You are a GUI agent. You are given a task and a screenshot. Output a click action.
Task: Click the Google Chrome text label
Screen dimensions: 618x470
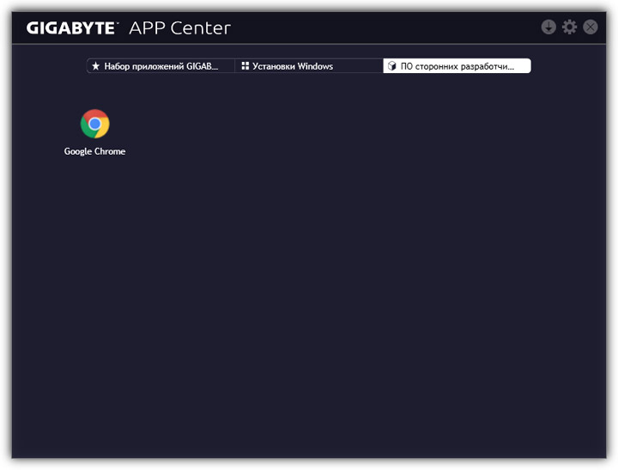[x=94, y=151]
